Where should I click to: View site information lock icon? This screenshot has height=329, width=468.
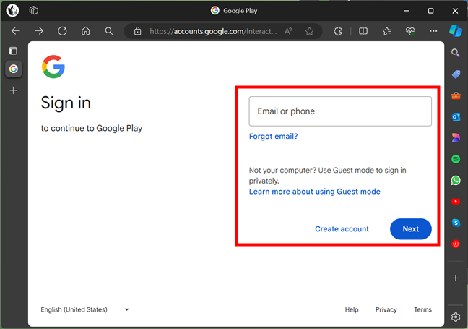137,31
